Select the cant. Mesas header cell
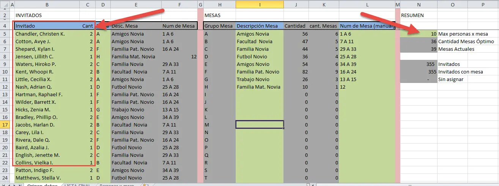 [324, 26]
